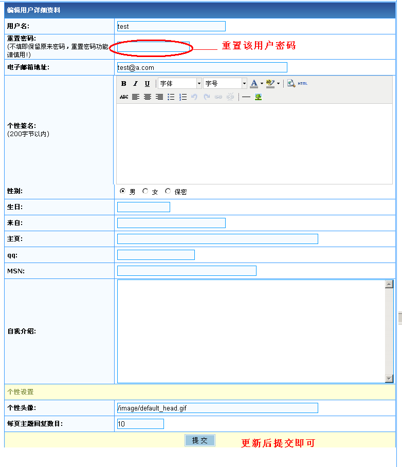Open the 字体 font dropdown
The image size is (402, 467).
coord(180,83)
